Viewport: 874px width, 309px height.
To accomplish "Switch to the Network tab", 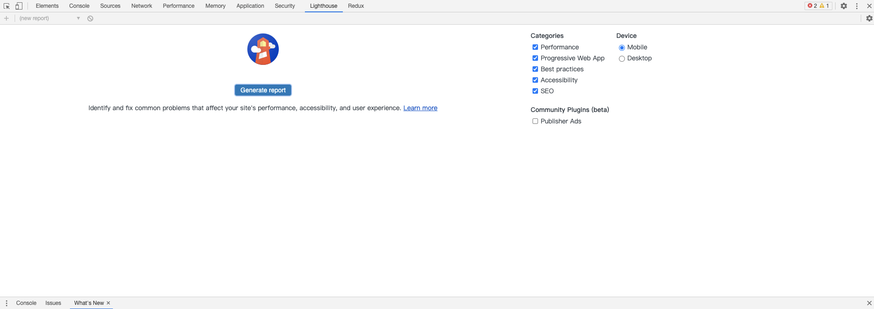I will 142,6.
